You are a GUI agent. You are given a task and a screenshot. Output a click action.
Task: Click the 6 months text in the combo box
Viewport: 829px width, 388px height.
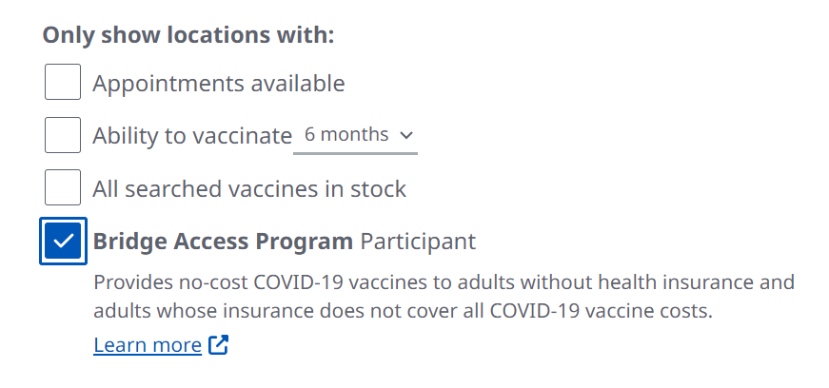pos(345,135)
